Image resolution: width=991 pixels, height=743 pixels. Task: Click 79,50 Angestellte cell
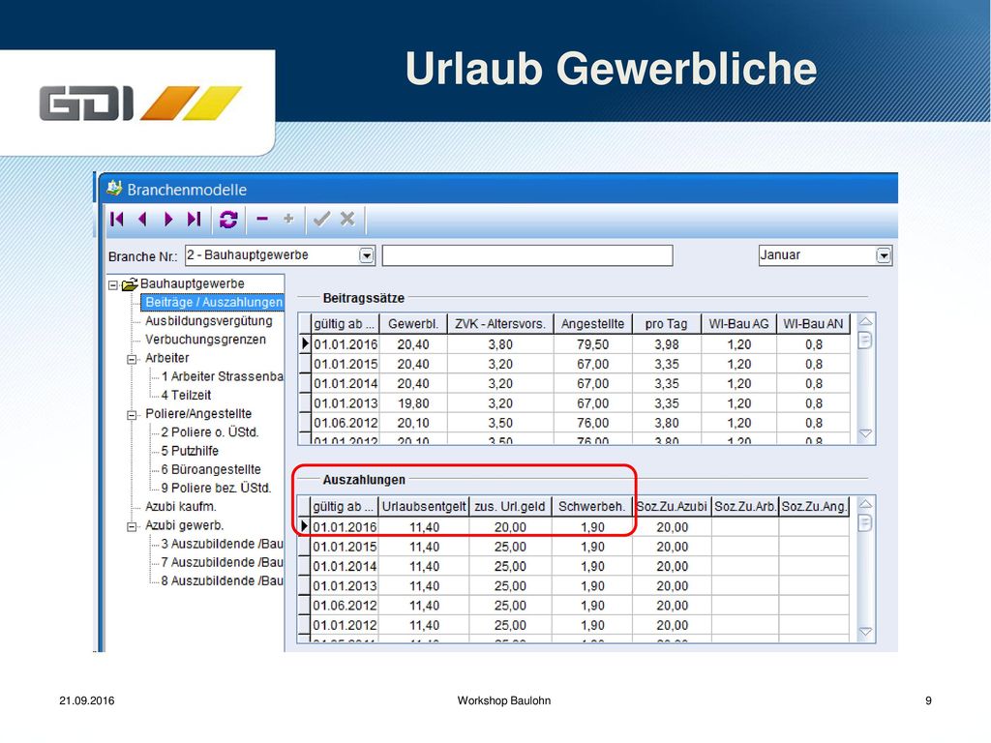[593, 345]
